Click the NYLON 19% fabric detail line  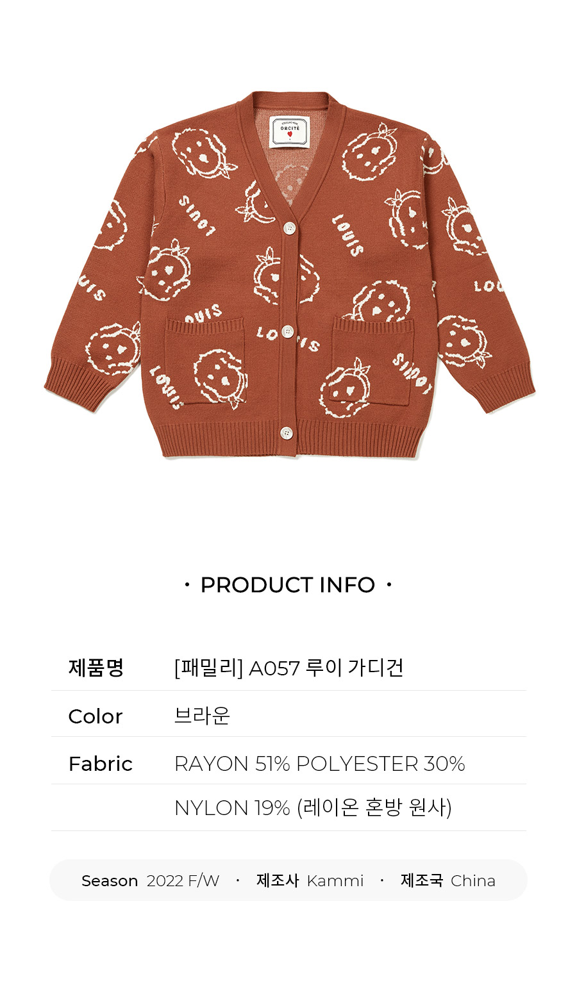click(314, 807)
